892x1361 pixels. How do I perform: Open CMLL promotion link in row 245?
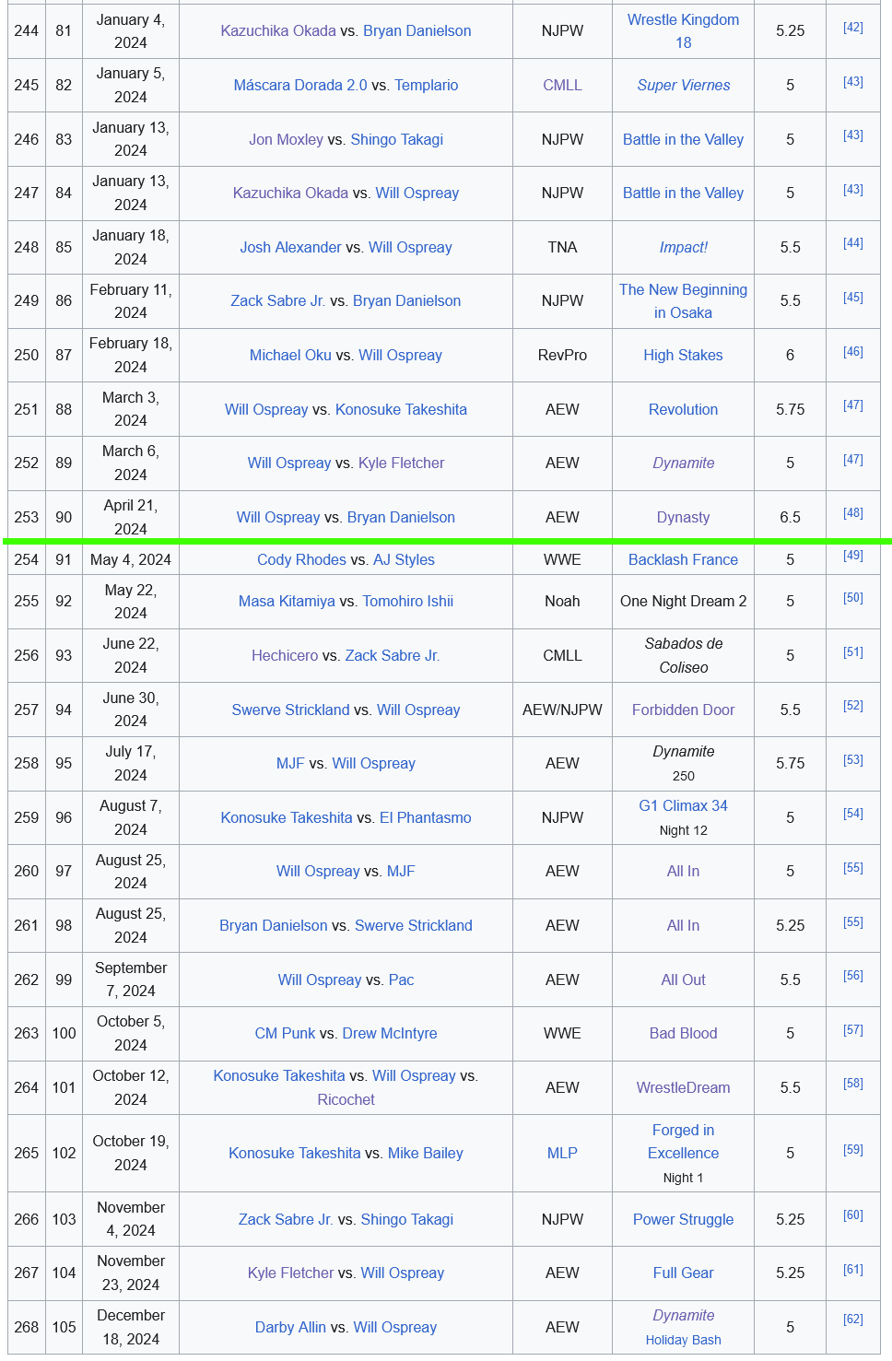pos(562,85)
